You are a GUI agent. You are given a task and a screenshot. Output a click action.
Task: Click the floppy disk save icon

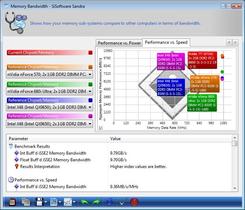pos(39,202)
